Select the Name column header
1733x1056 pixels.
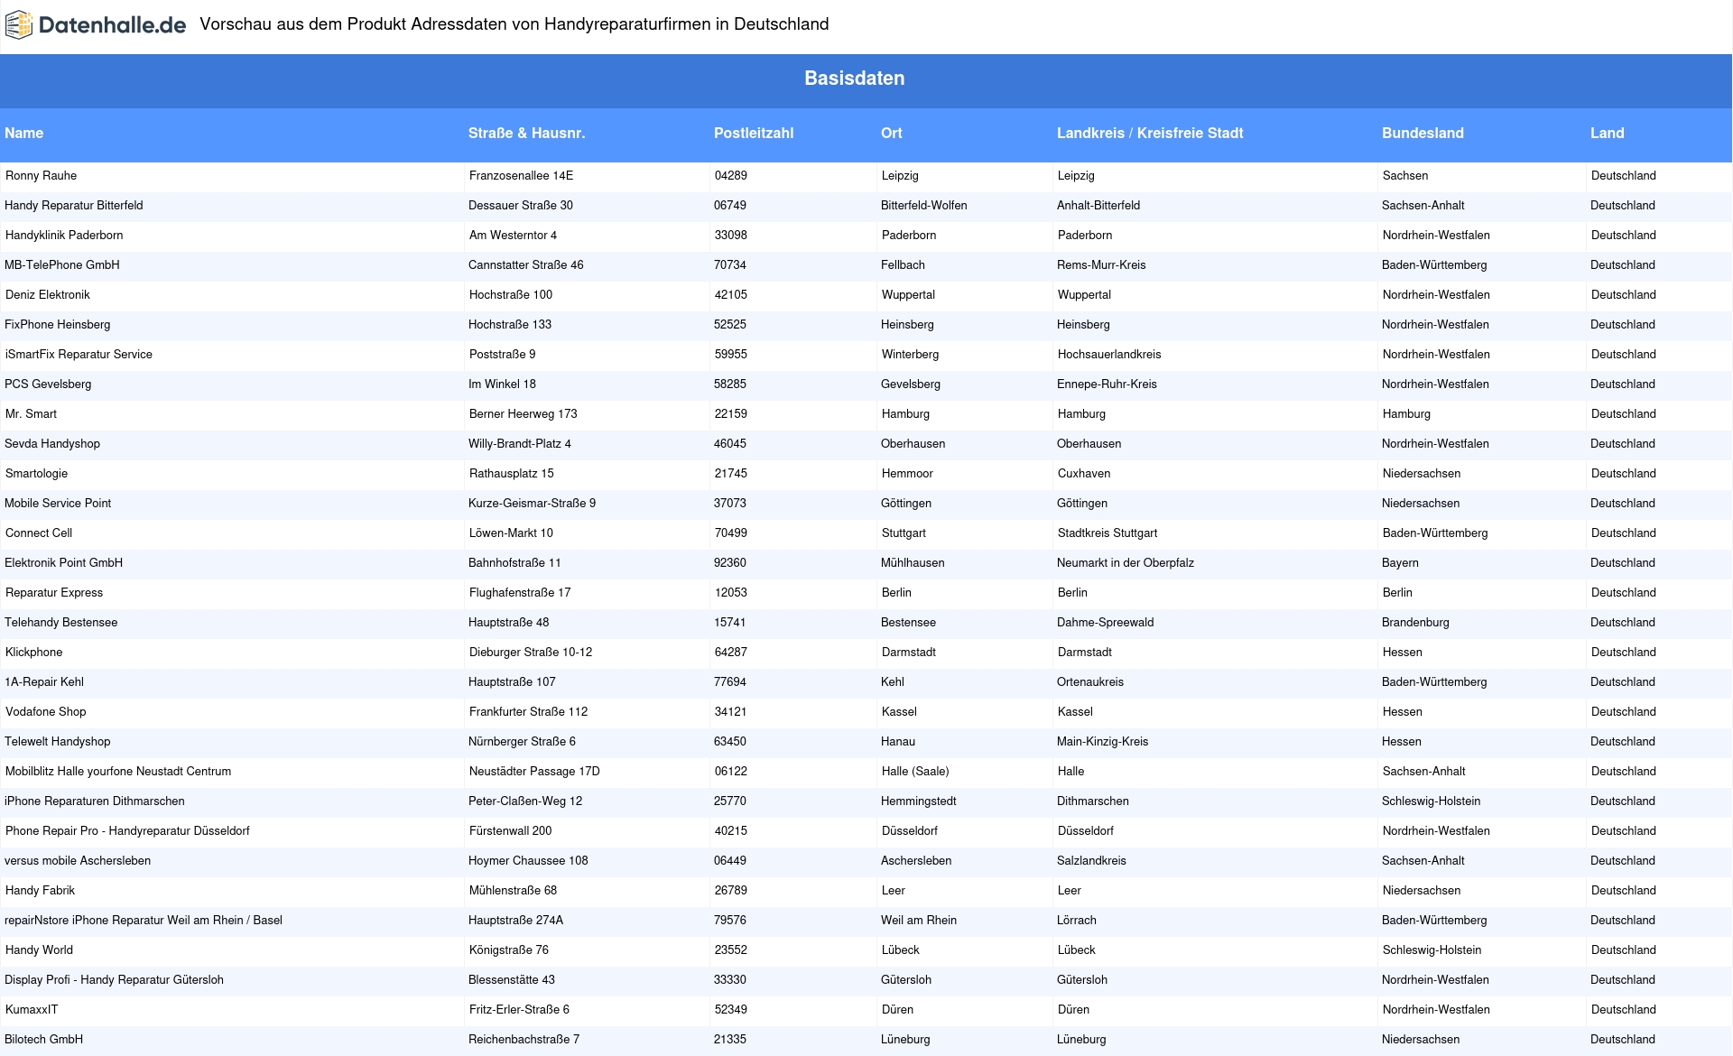(23, 134)
